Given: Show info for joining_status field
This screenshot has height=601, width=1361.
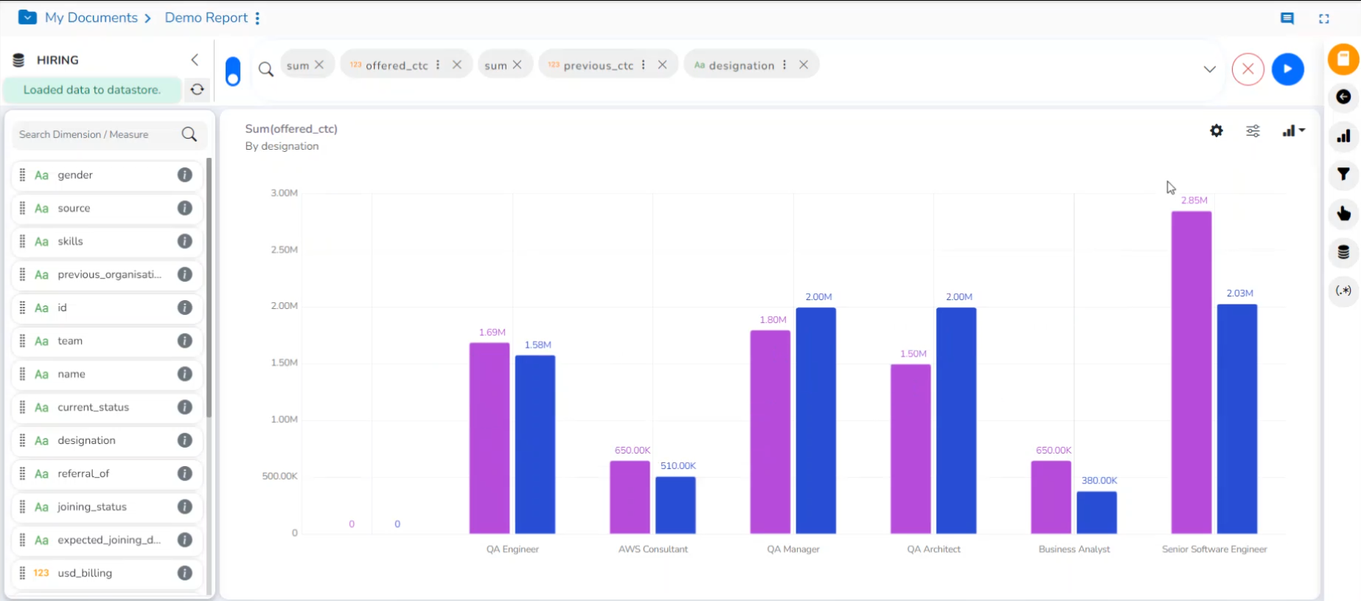Looking at the screenshot, I should [x=185, y=507].
